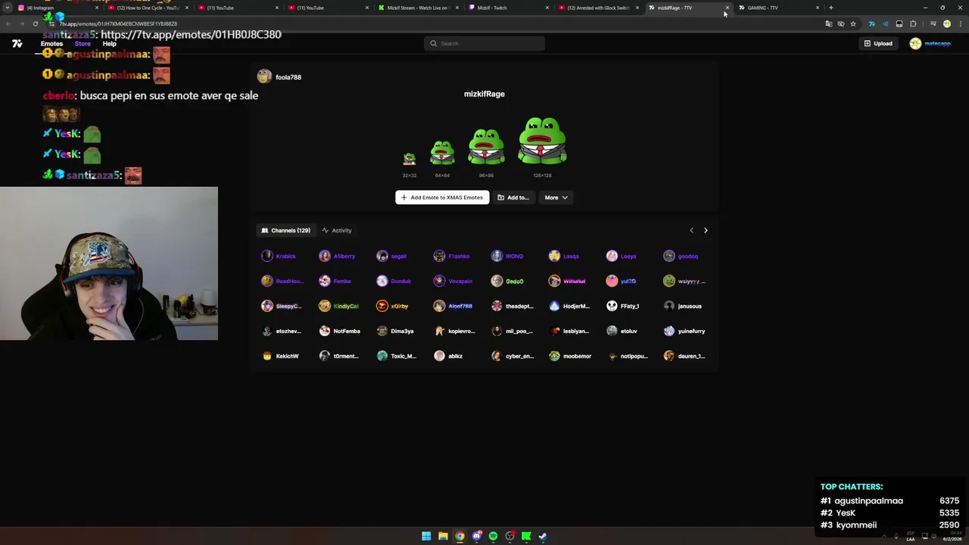Switch to How to One Cycle YouTube tab
The width and height of the screenshot is (969, 545).
[x=147, y=8]
